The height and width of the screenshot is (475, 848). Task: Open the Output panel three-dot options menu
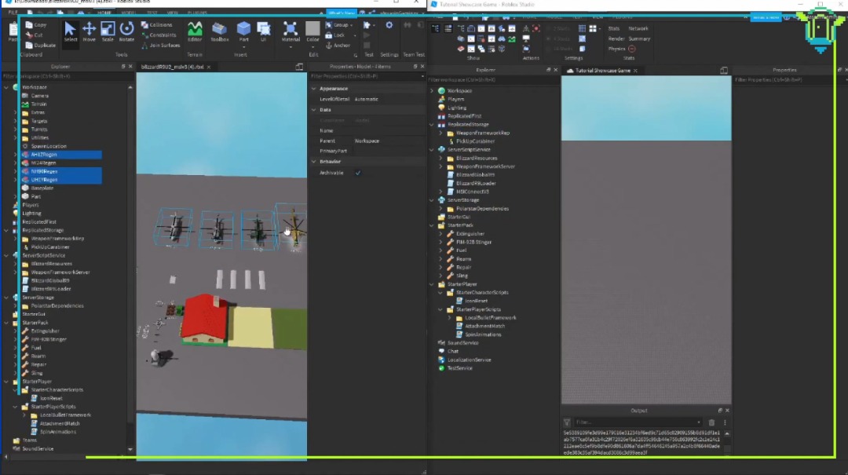pos(725,422)
